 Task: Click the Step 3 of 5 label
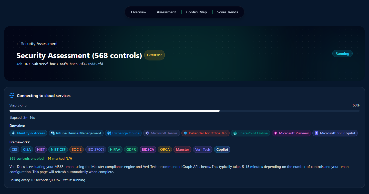pos(18,105)
